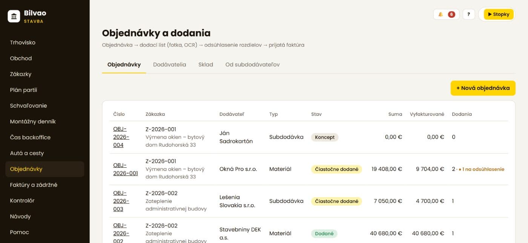Switch to the Dodávatelia tab

point(169,65)
